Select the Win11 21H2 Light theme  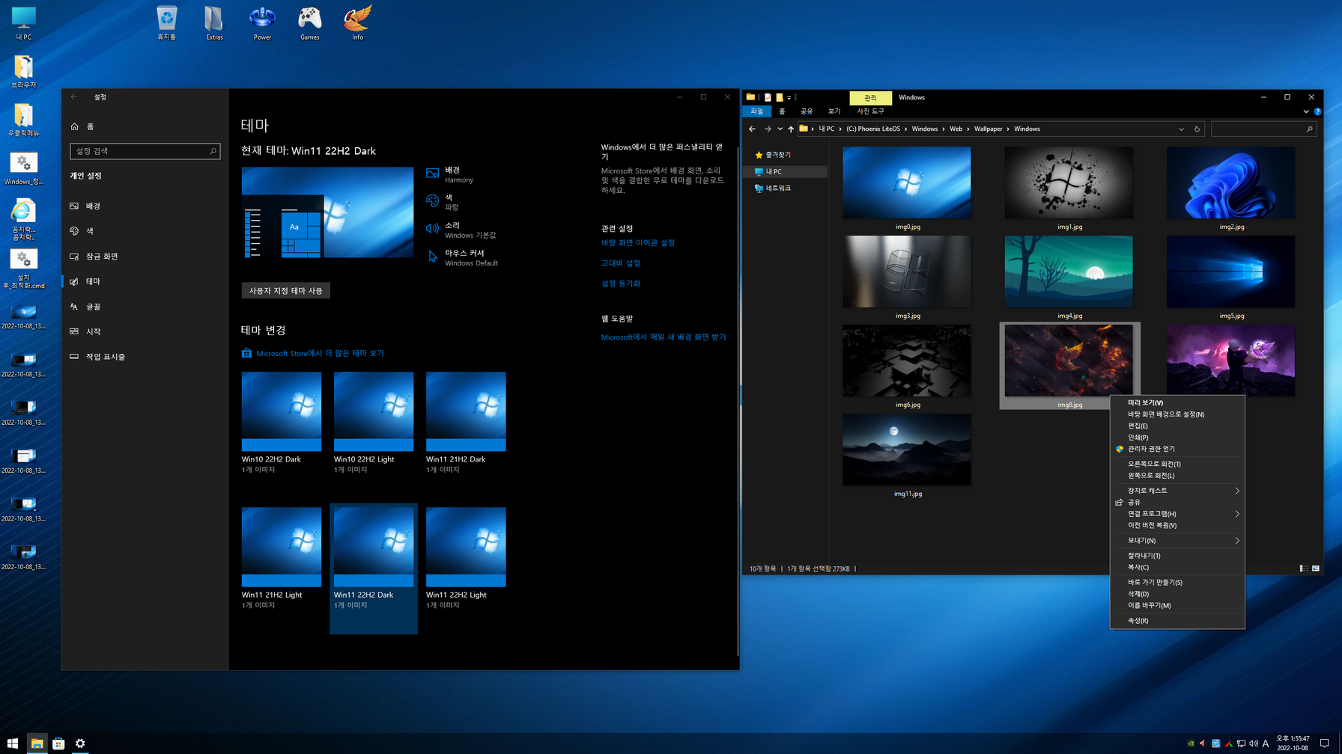(282, 558)
